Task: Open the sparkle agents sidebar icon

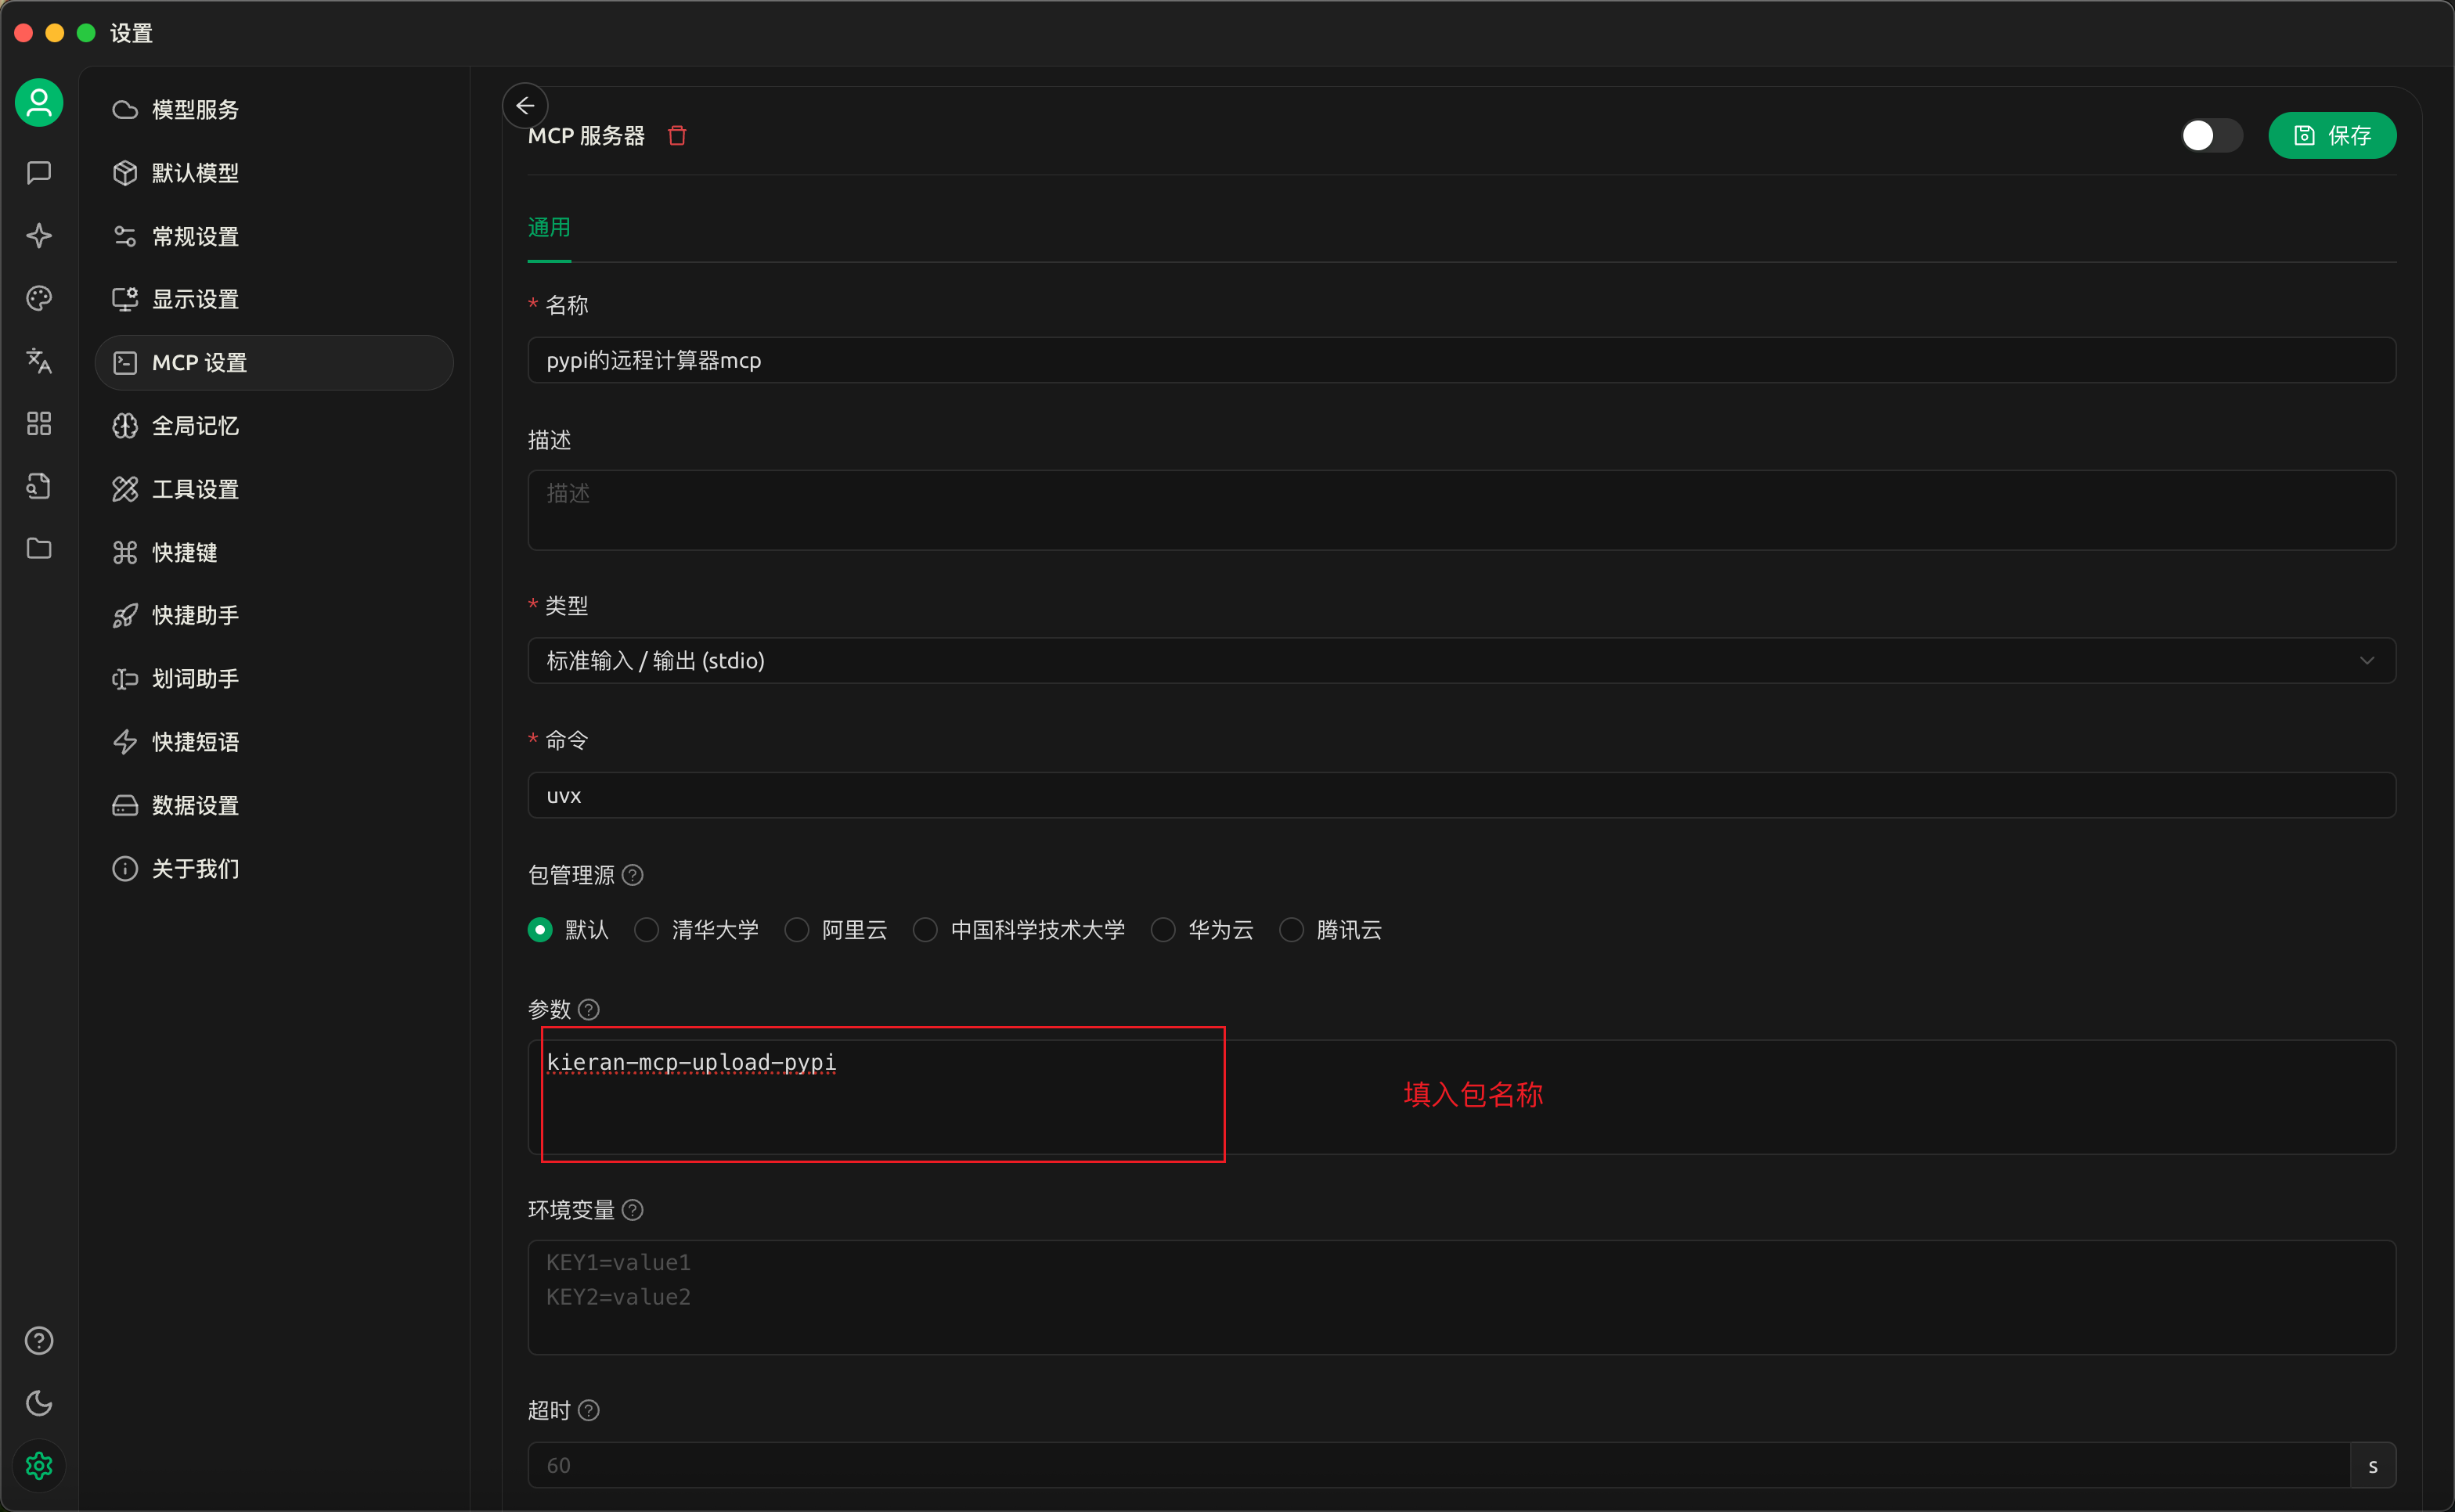Action: (39, 236)
